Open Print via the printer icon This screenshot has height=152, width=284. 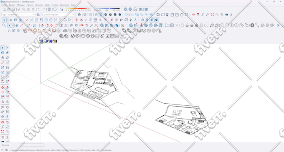49,10
